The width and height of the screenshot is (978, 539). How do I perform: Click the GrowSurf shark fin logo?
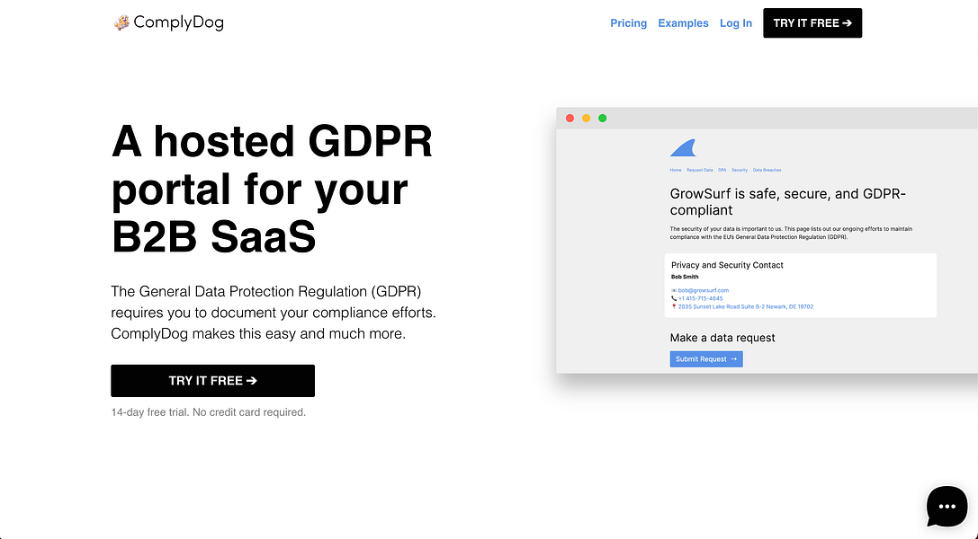click(x=683, y=148)
